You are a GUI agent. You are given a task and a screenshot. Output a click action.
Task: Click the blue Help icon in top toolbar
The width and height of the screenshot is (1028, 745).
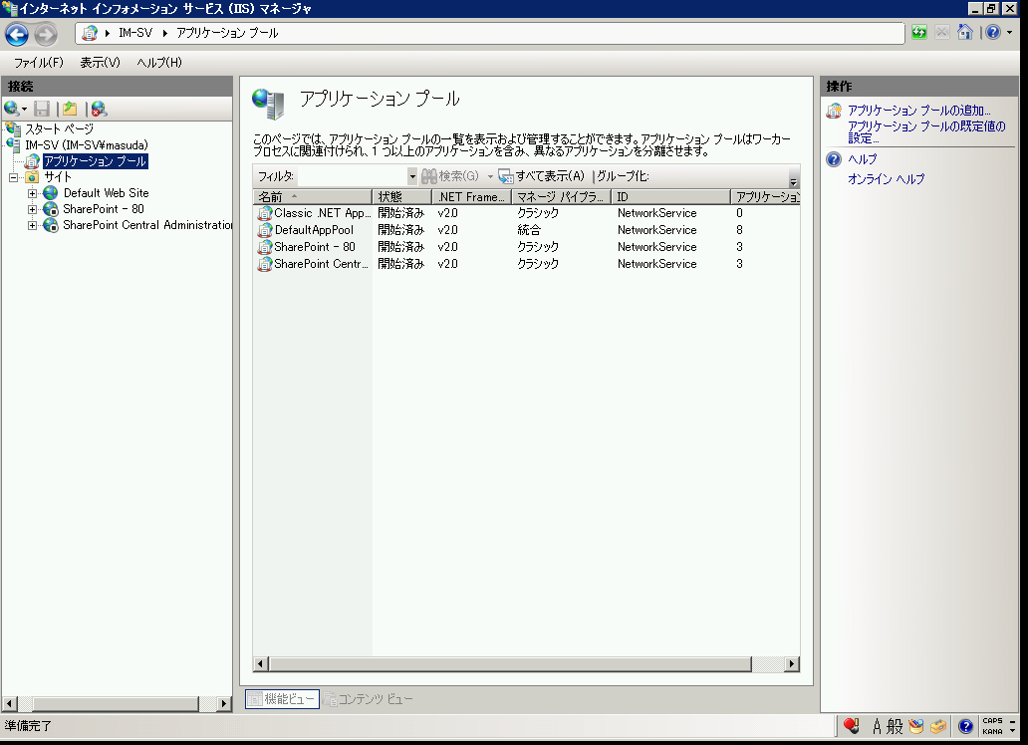coord(992,33)
